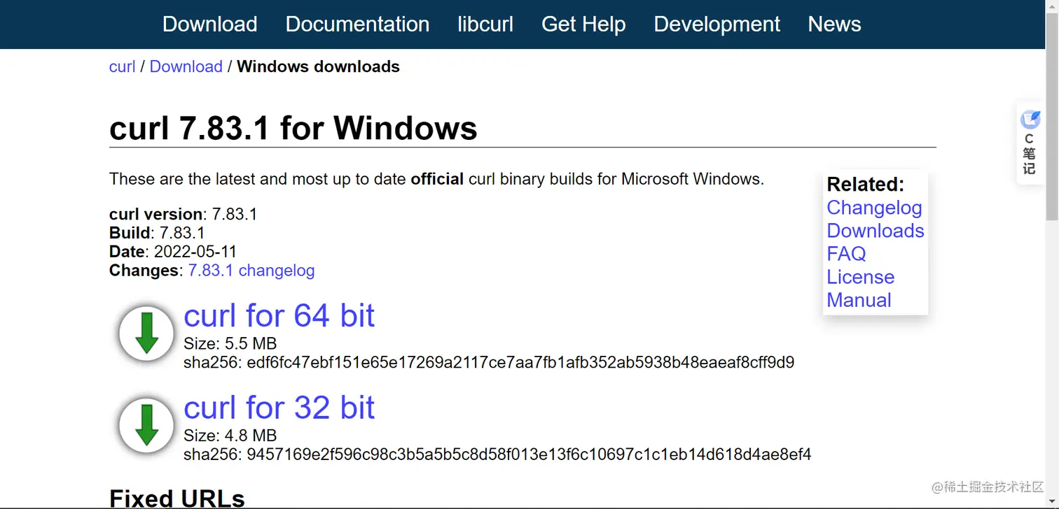Open the License page from Related links
The height and width of the screenshot is (509, 1059).
tap(860, 277)
